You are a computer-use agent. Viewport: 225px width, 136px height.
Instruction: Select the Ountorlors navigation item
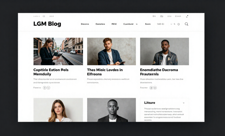click(x=100, y=24)
